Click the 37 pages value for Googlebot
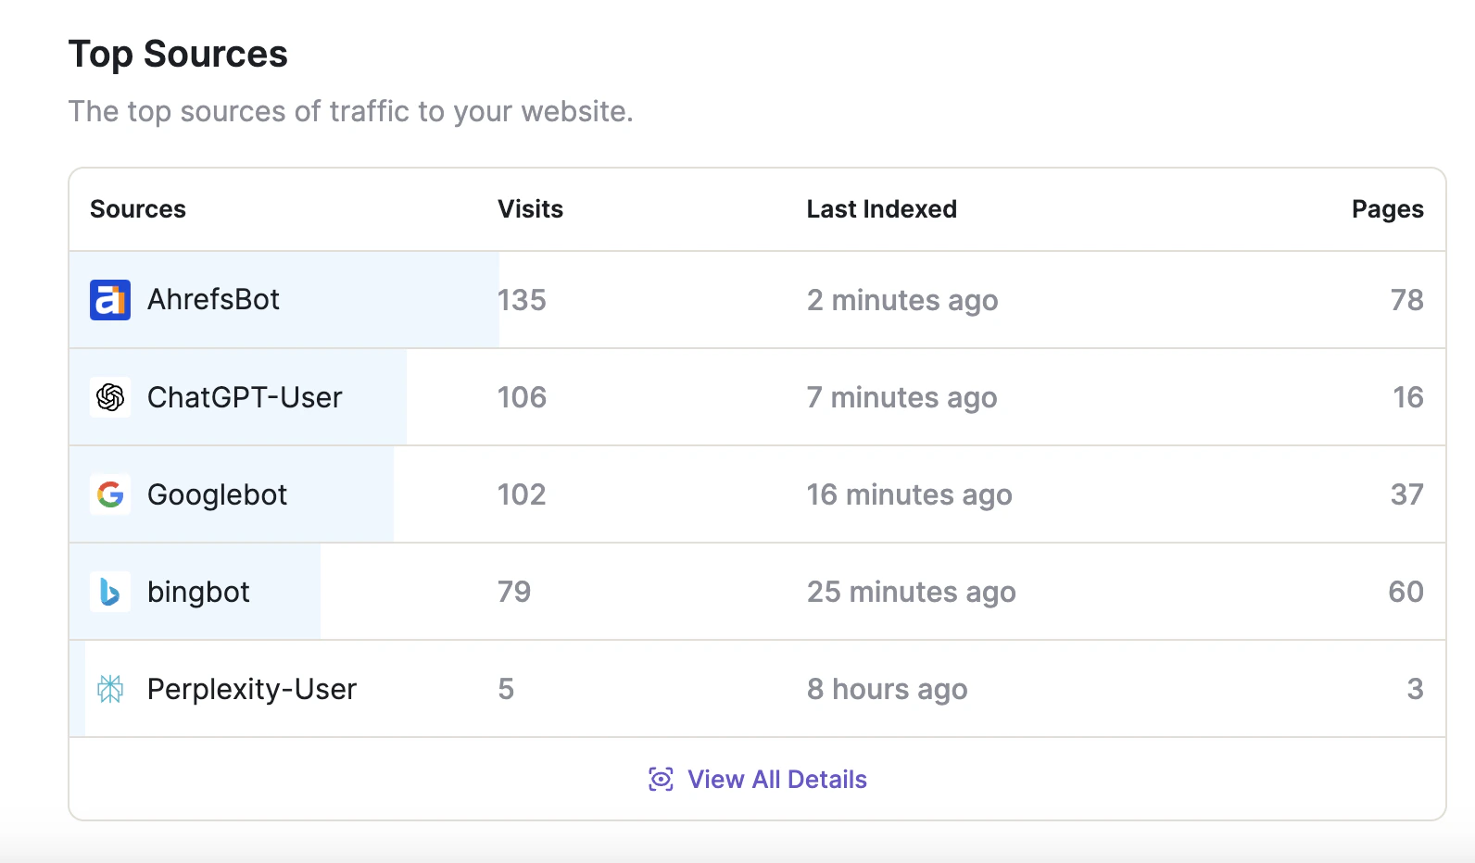The width and height of the screenshot is (1475, 863). point(1406,494)
